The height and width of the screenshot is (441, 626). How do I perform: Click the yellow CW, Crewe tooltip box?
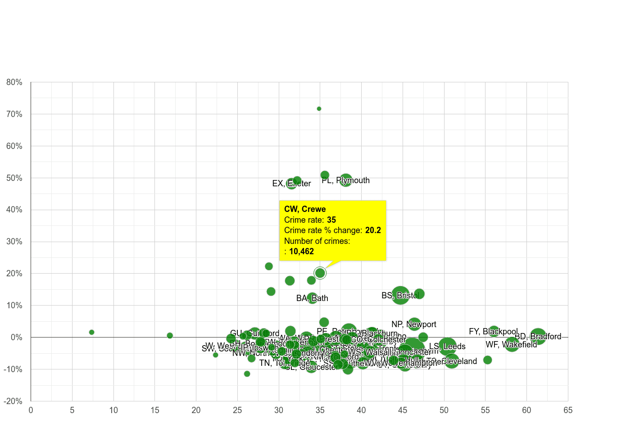coord(333,230)
